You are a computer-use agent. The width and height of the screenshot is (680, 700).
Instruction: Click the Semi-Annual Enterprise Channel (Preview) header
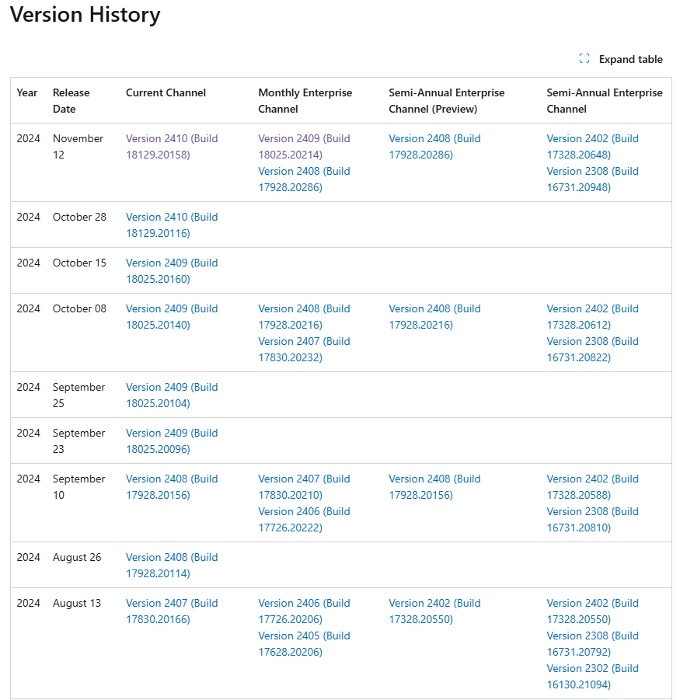(x=447, y=100)
